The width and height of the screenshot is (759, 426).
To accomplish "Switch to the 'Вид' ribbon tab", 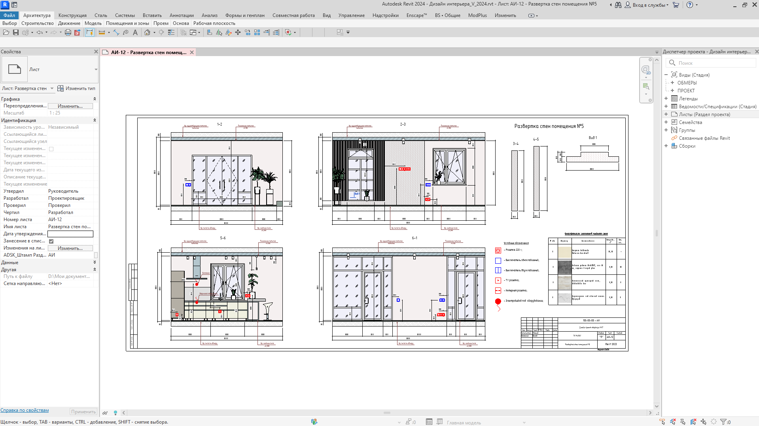I will 326,15.
